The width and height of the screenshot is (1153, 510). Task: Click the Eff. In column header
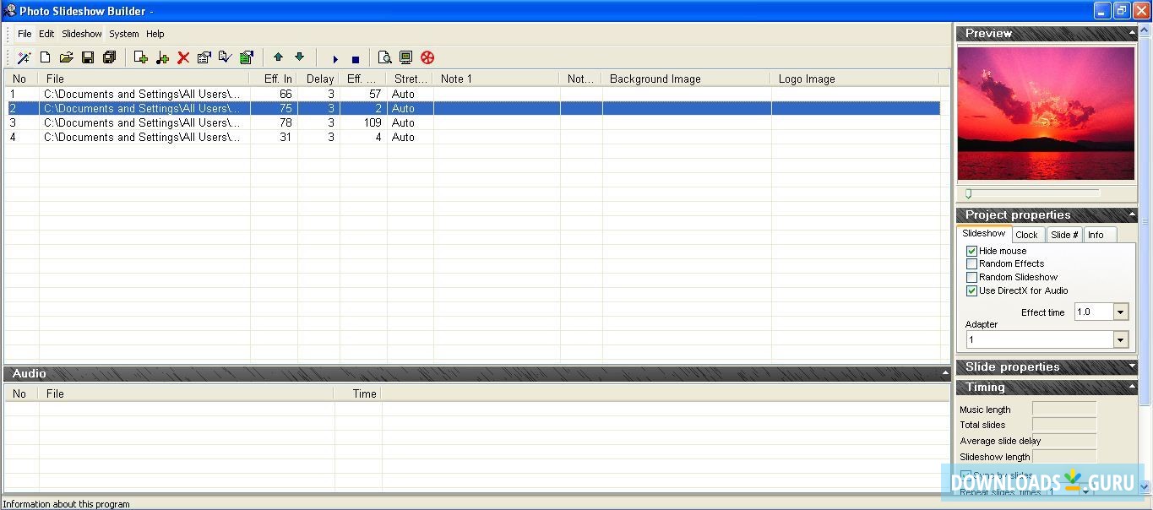click(x=274, y=79)
